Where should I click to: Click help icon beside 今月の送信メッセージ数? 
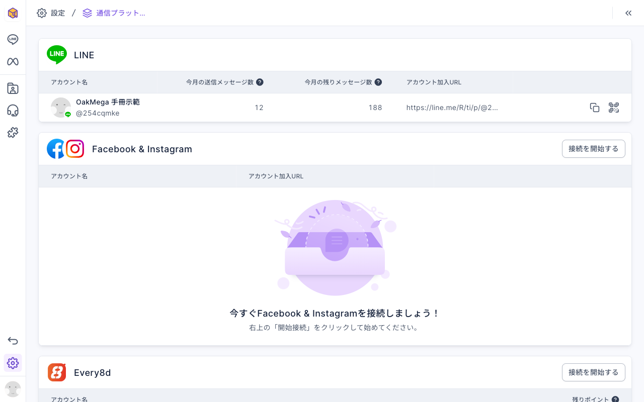[260, 82]
